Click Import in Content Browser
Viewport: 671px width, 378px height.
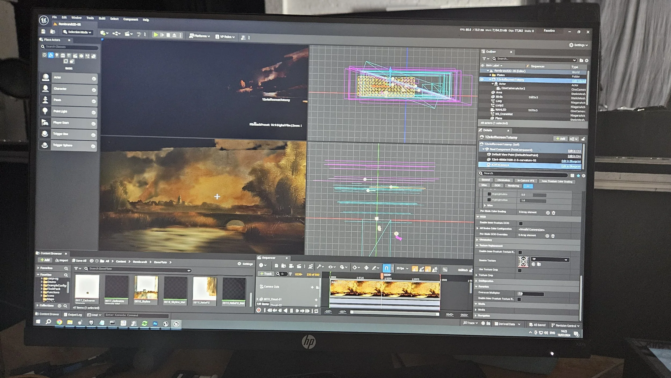pyautogui.click(x=62, y=260)
